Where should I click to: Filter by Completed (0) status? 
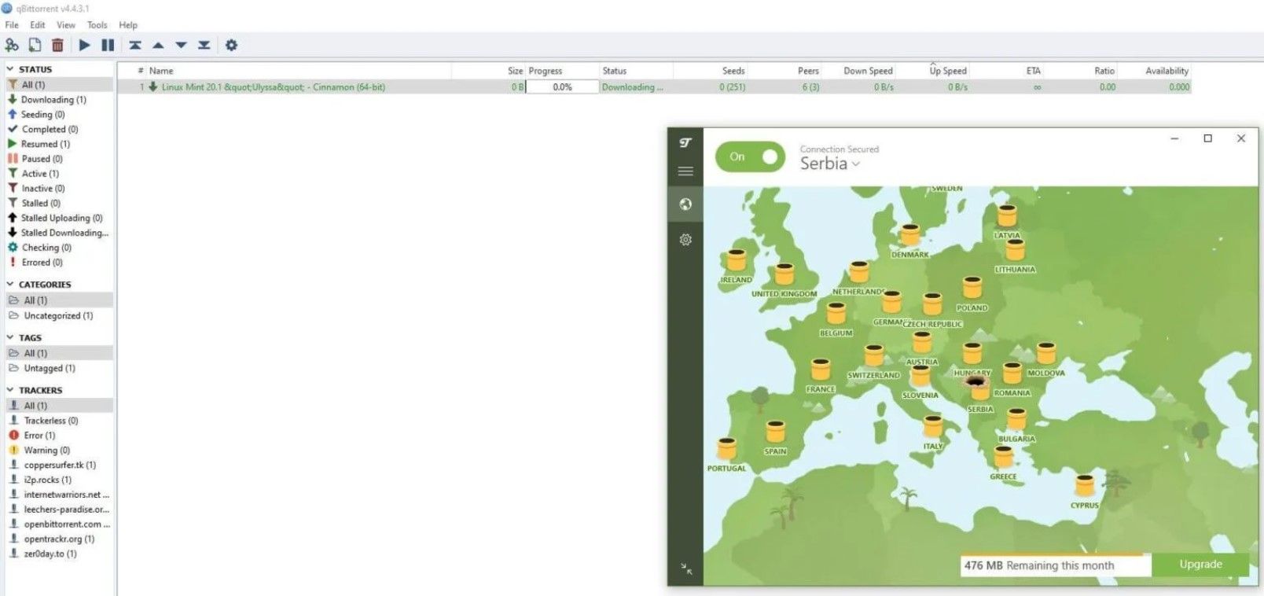(50, 130)
